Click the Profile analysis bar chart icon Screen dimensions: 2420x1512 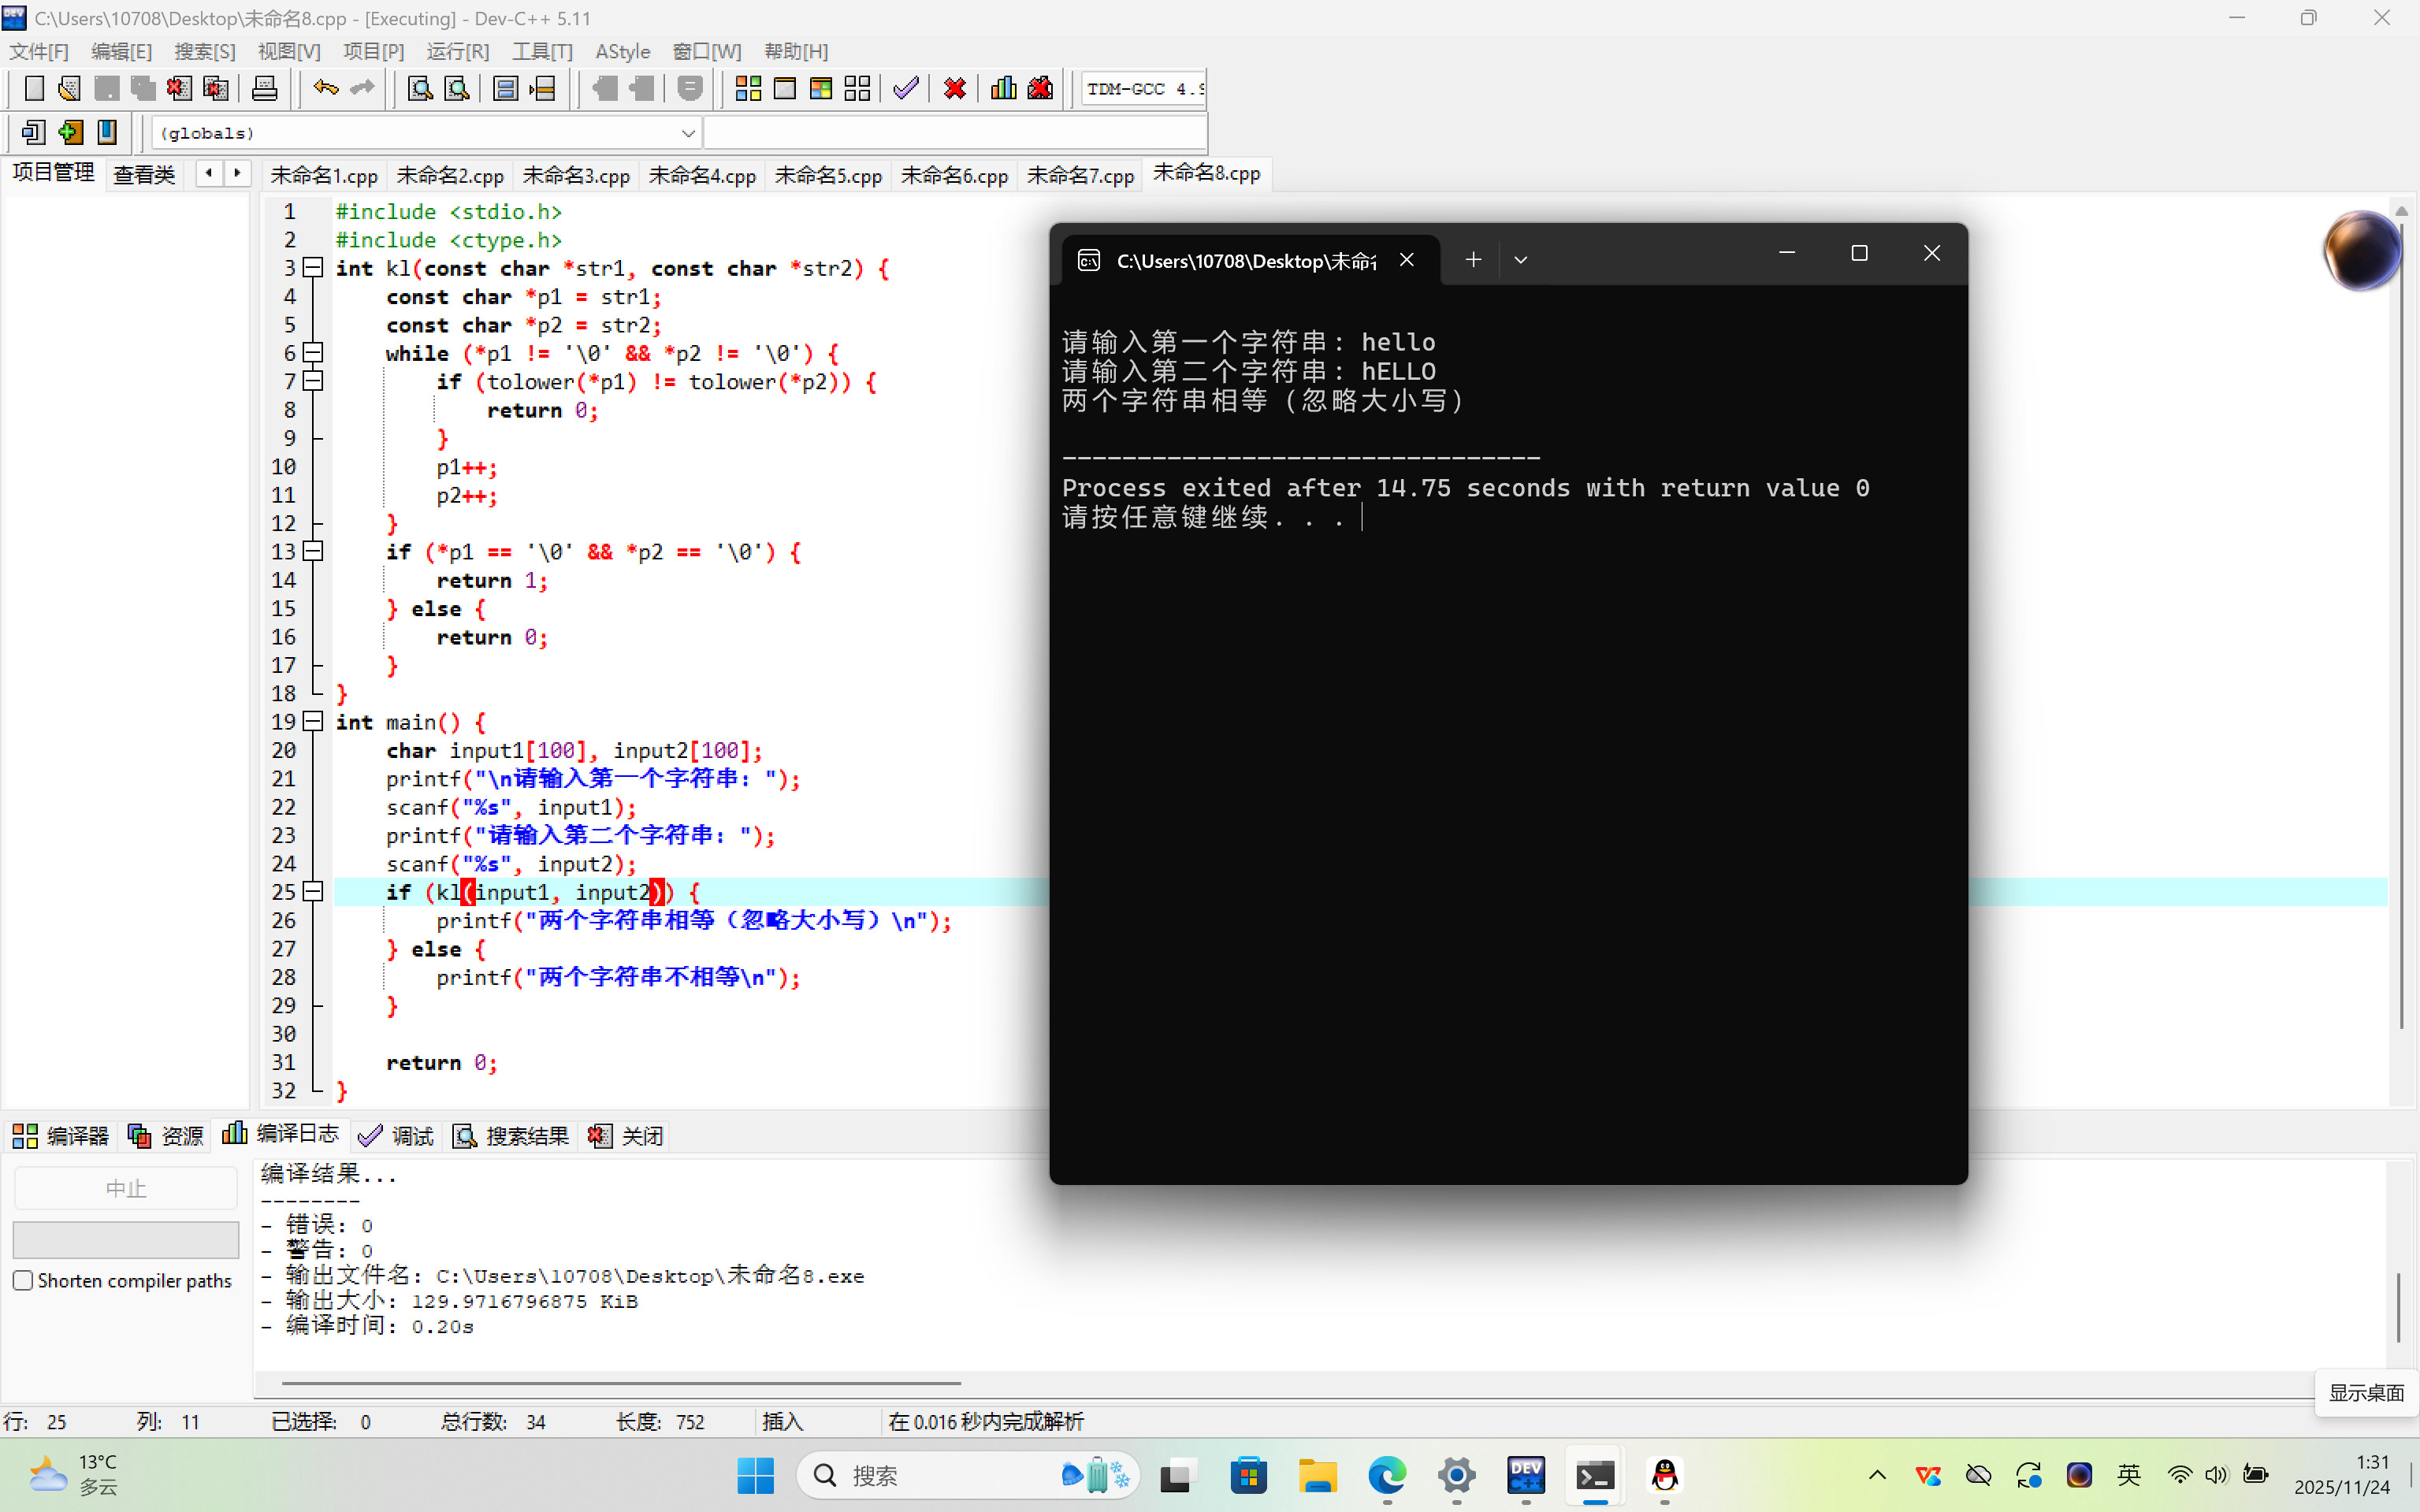click(1003, 88)
